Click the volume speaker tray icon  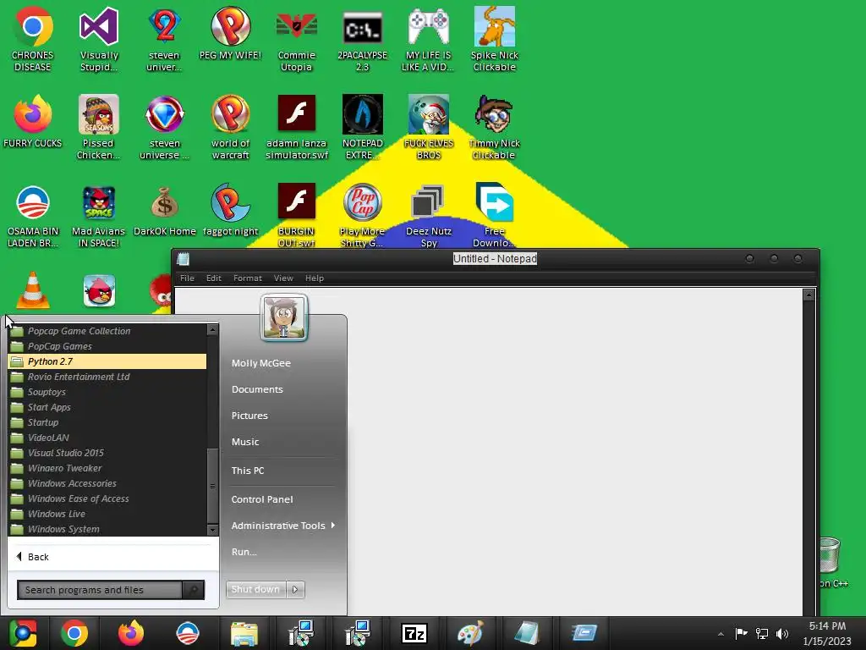[x=782, y=633]
